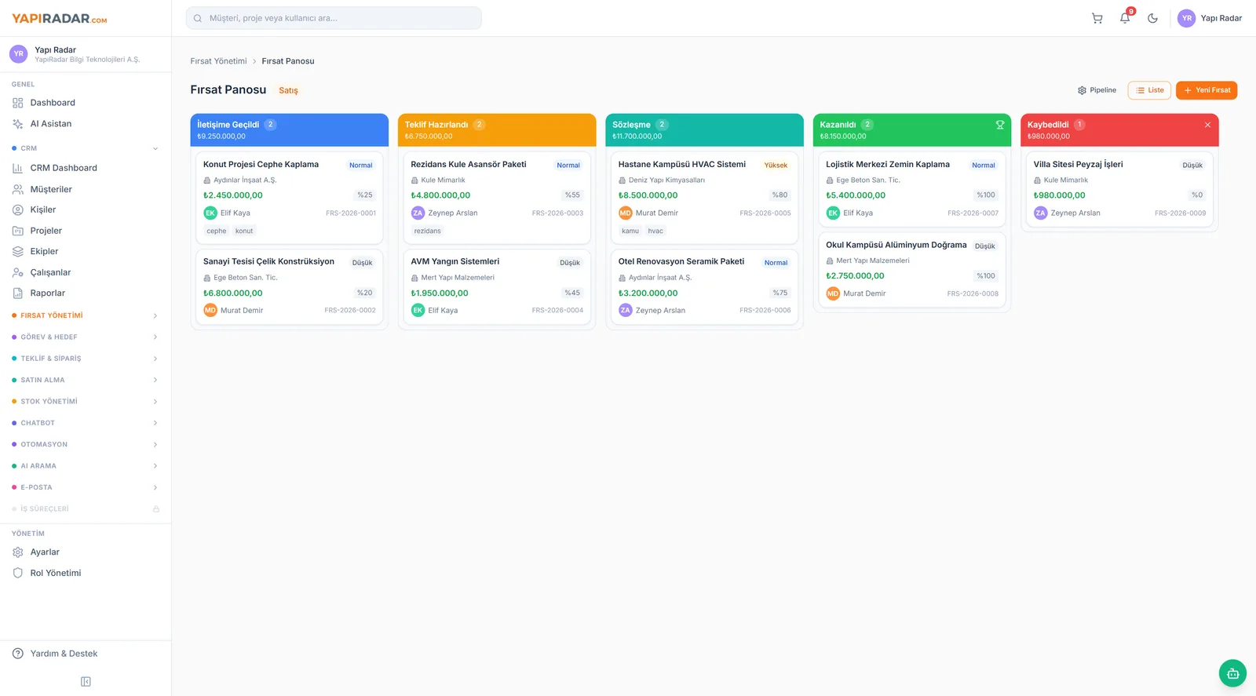
Task: Click the Teklif Hazırlandı column header
Action: (497, 130)
